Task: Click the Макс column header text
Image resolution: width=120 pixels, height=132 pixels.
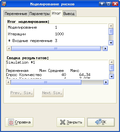Action: pos(75,71)
